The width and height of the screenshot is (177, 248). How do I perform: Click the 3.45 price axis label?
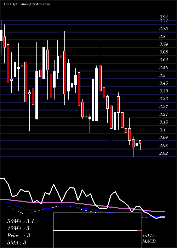click(164, 83)
